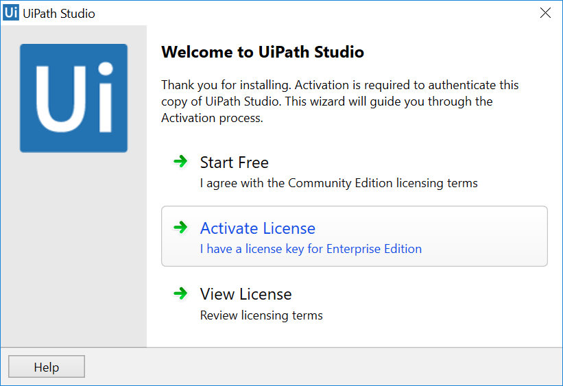Click "I agree with the Community Edition licensing terms"
This screenshot has height=386, width=563.
[339, 183]
